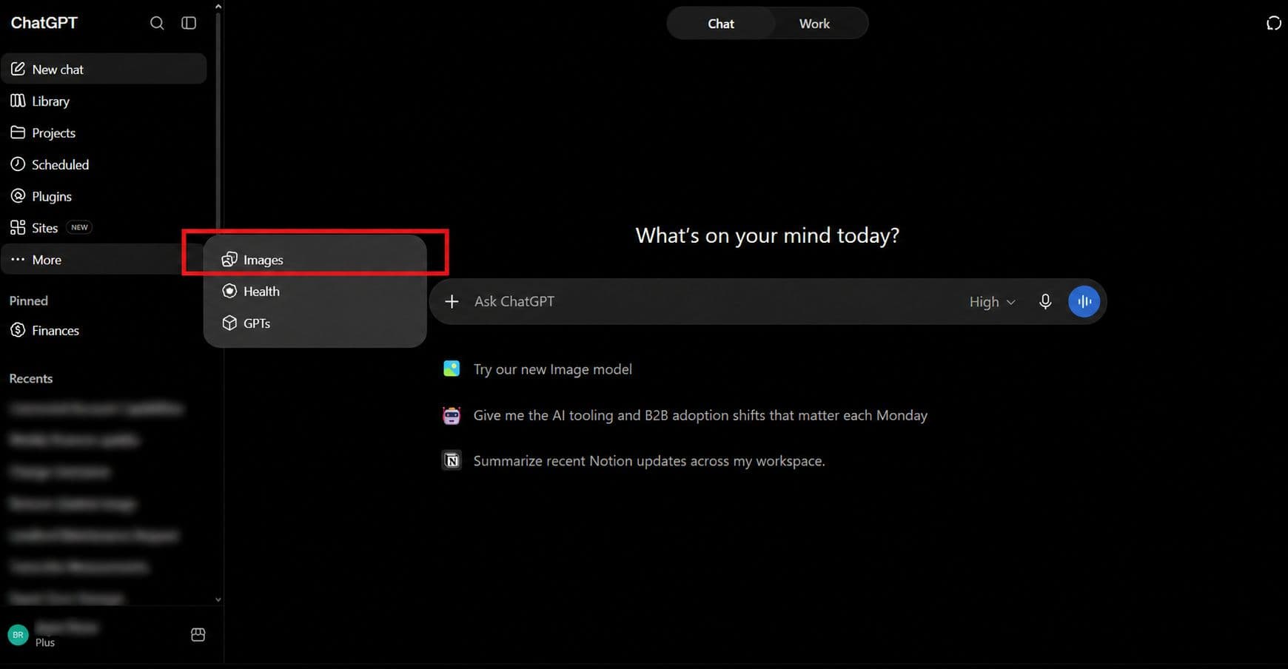Viewport: 1288px width, 669px height.
Task: Open the pinned Finances project
Action: (104, 330)
